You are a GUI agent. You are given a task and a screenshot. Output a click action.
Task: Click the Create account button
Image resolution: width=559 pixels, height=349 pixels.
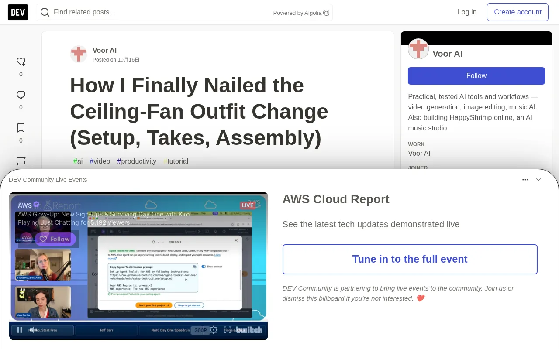point(518,12)
